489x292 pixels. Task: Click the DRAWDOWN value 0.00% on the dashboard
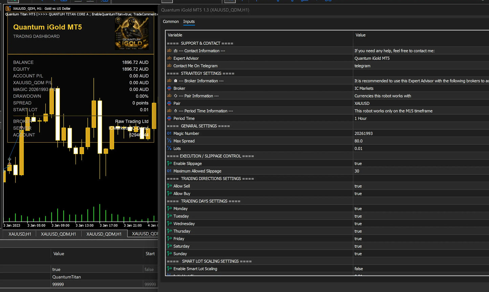[x=142, y=96]
